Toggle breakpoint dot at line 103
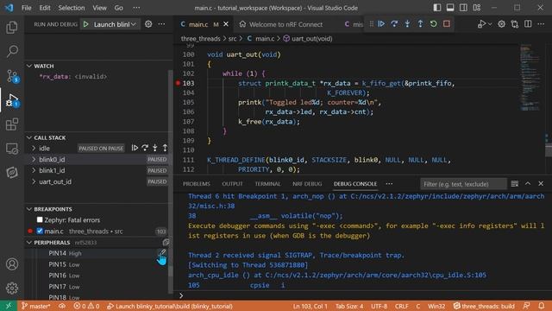The height and width of the screenshot is (311, 552). 178,83
